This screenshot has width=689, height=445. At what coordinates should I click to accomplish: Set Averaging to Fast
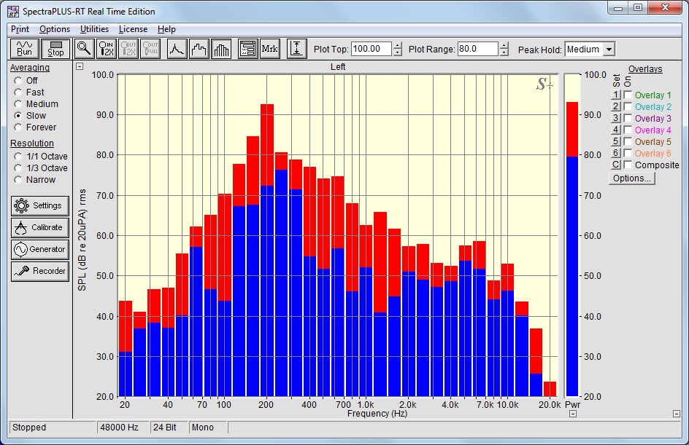[18, 92]
